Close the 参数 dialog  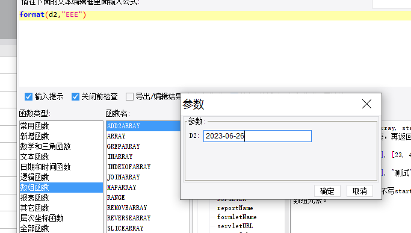(366, 104)
